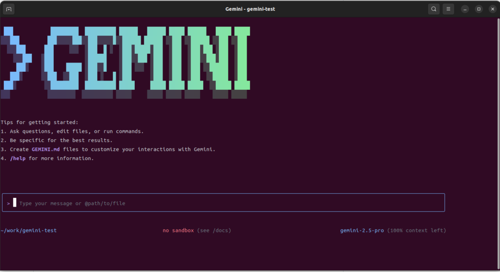Click the window title "Gemini - gemini-test"
The image size is (500, 272).
point(250,9)
